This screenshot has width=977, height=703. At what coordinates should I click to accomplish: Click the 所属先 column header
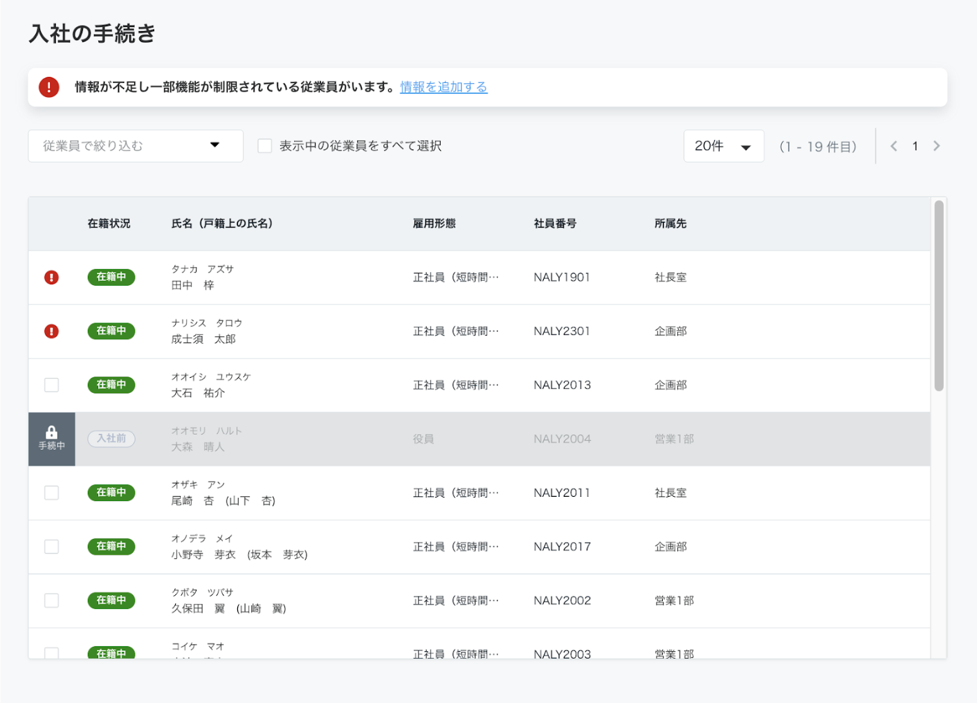pos(670,223)
